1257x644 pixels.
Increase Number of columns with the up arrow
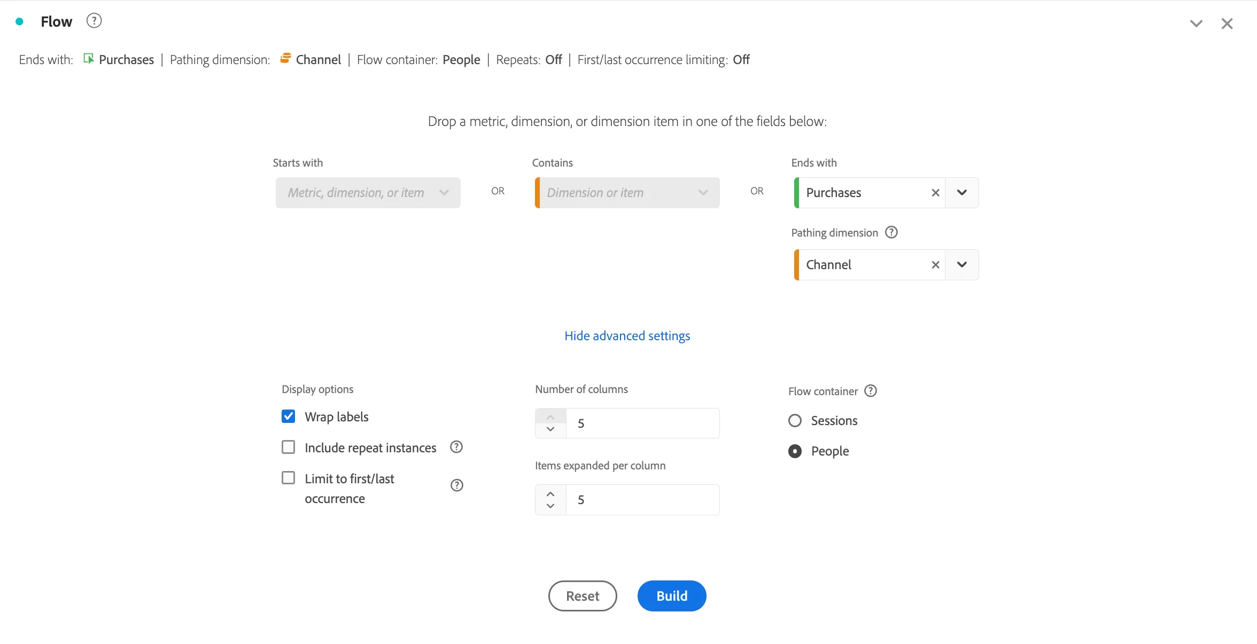[x=550, y=417]
